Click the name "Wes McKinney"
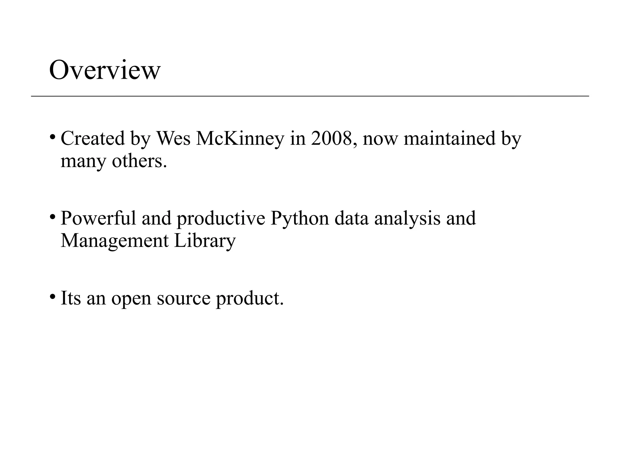Image resolution: width=621 pixels, height=465 pixels. pyautogui.click(x=220, y=139)
